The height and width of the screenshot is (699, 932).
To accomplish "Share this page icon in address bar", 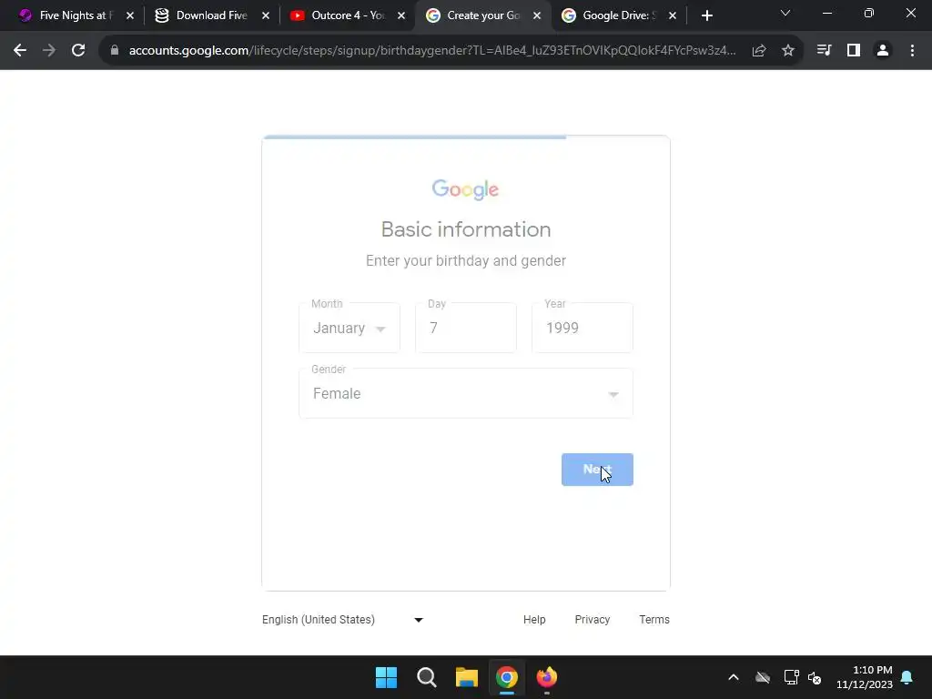I will pos(759,51).
